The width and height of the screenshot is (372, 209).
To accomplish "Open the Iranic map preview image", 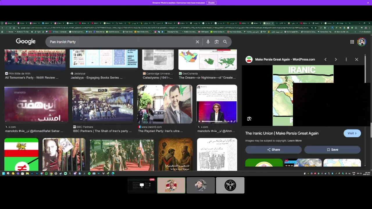I will [303, 95].
